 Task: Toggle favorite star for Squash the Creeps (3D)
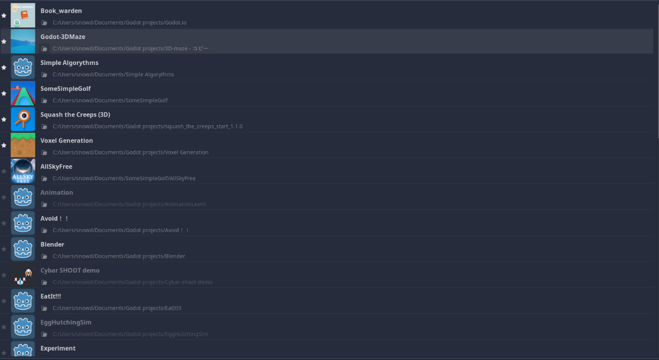point(4,119)
